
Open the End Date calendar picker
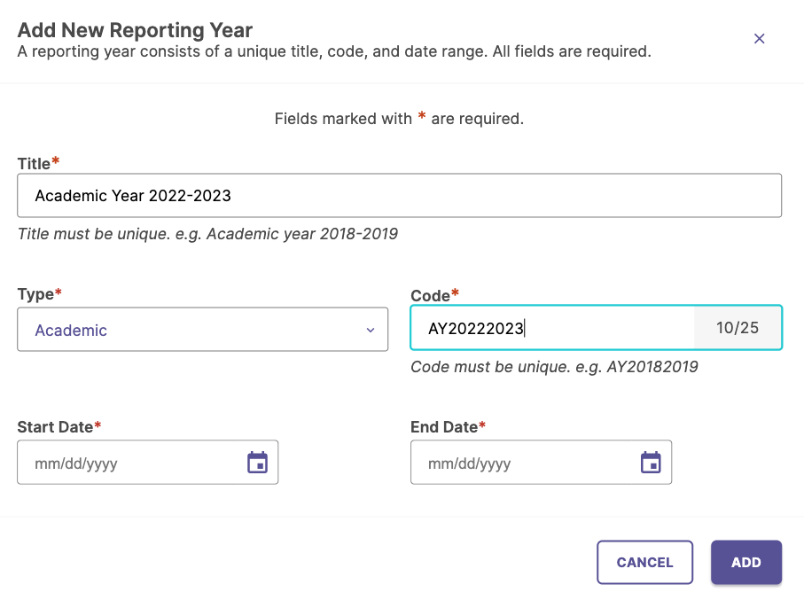651,462
